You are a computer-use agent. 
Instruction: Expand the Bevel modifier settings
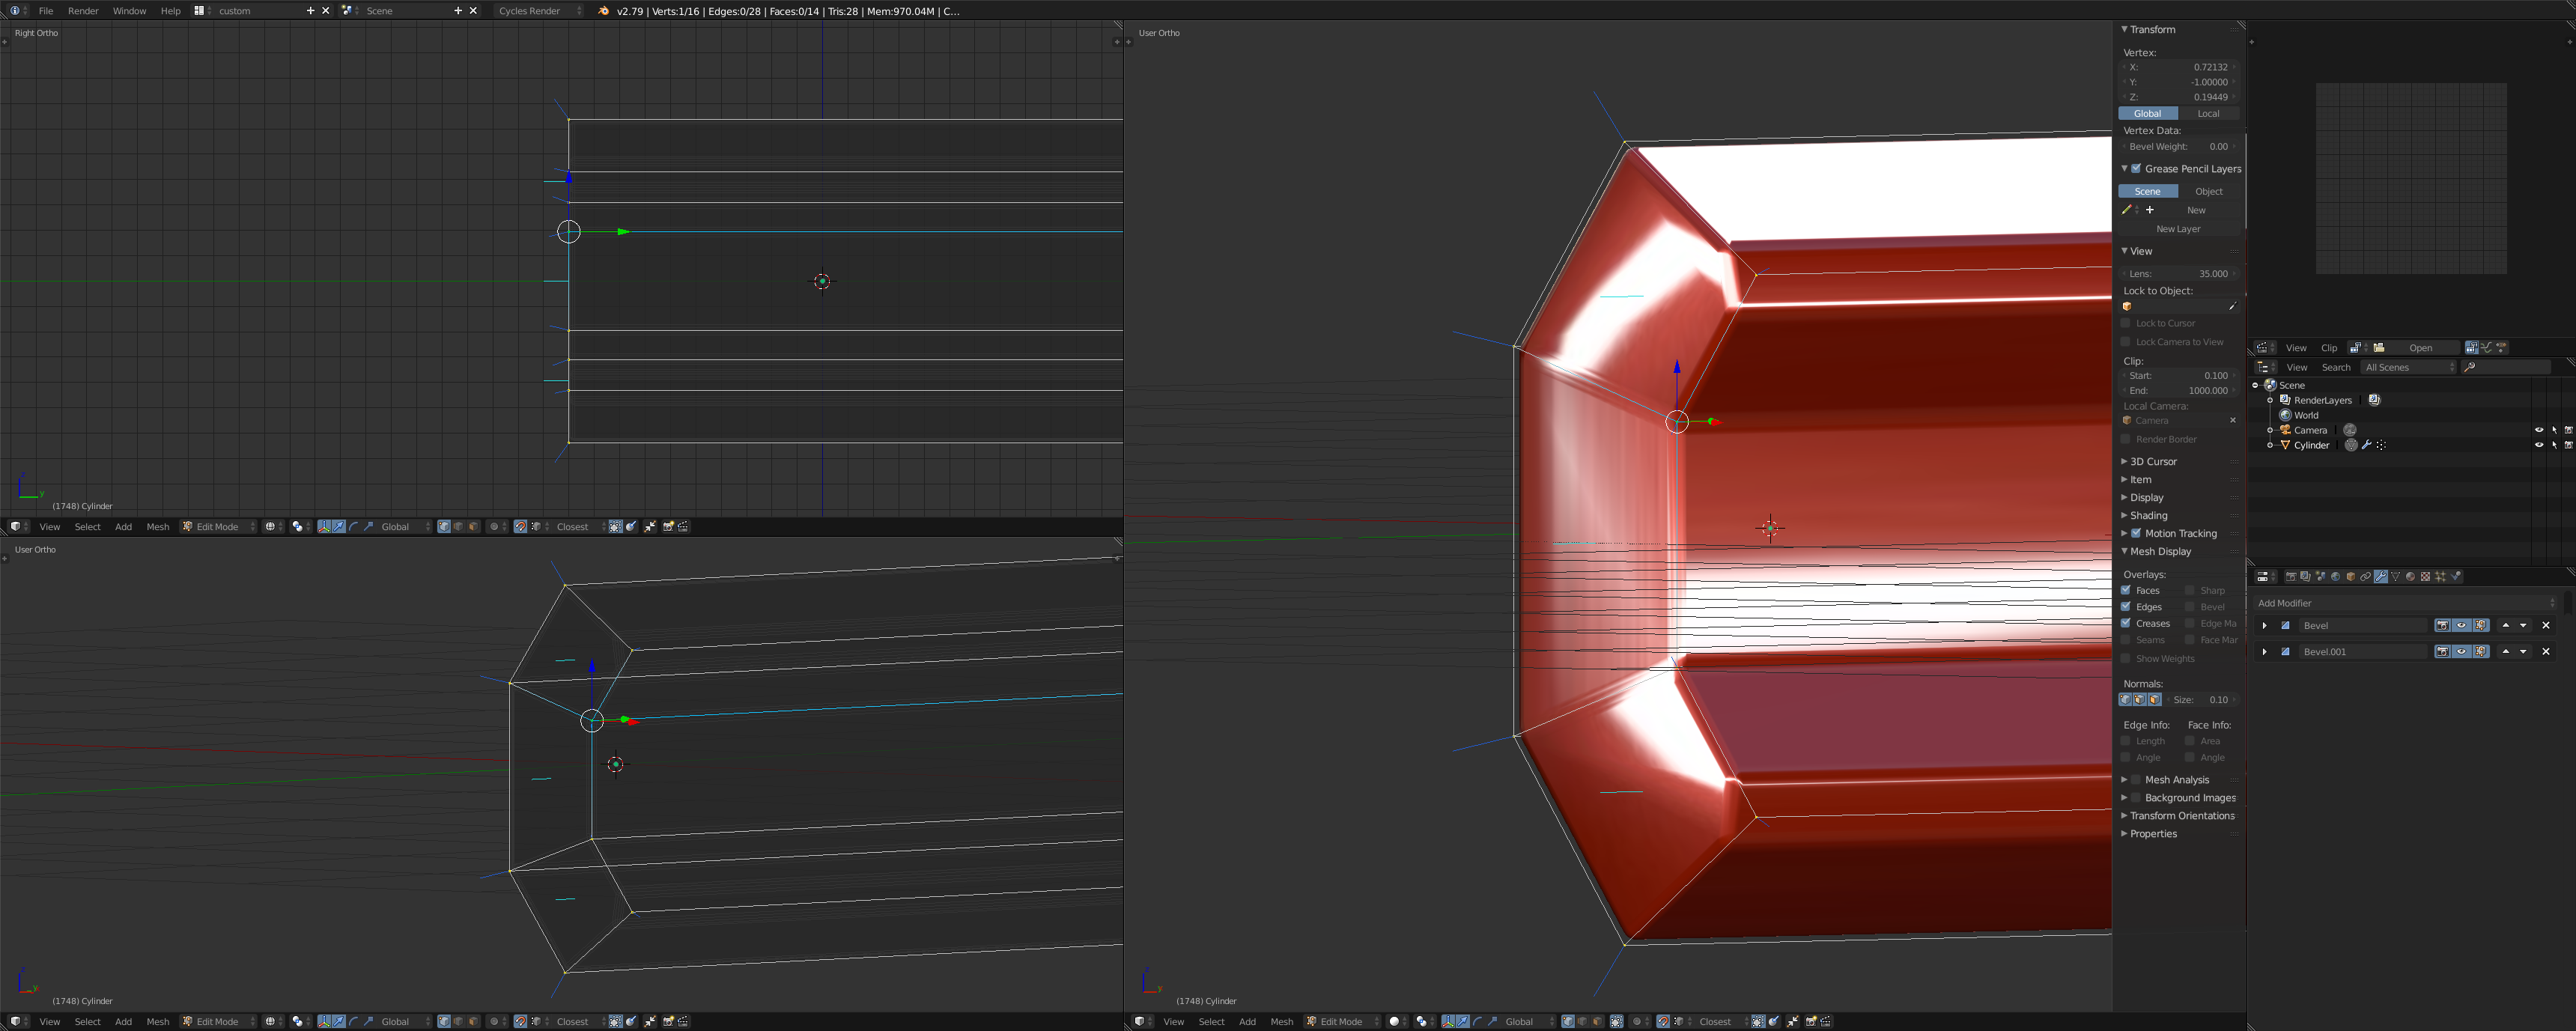(2265, 626)
